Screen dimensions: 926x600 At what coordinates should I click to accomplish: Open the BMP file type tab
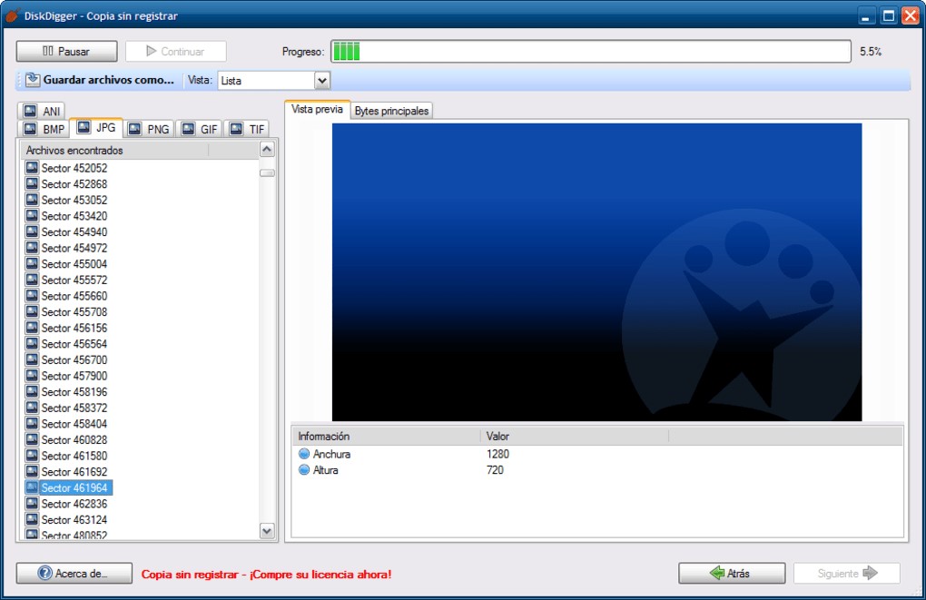pos(44,129)
